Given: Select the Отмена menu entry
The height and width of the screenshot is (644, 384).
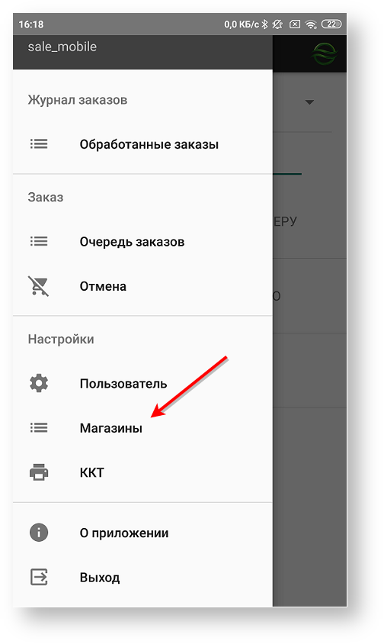Looking at the screenshot, I should tap(142, 286).
